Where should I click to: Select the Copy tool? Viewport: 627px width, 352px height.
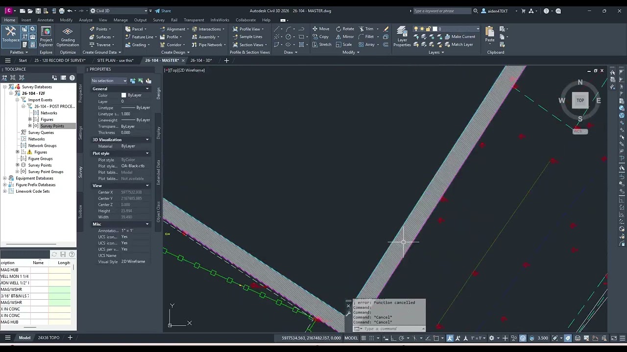click(x=321, y=37)
